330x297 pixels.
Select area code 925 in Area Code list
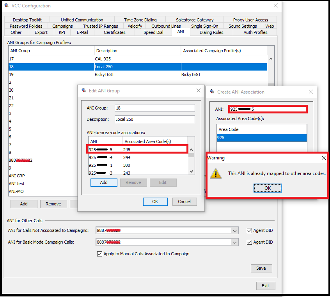[262, 138]
